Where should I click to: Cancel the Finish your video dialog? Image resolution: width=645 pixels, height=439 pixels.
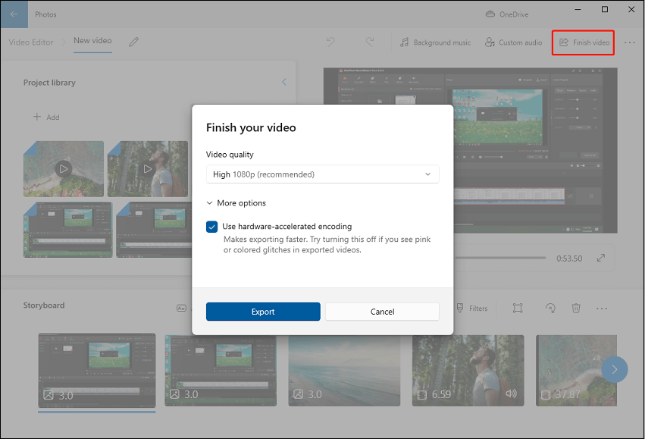click(381, 311)
